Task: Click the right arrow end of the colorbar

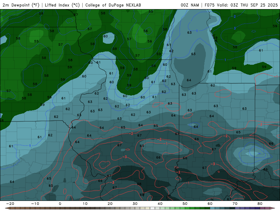Action: pos(273,208)
